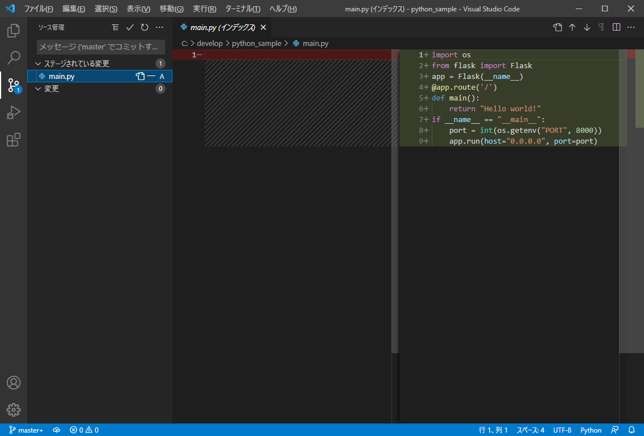This screenshot has height=436, width=644.
Task: Click the Python language mode in status bar
Action: 591,430
